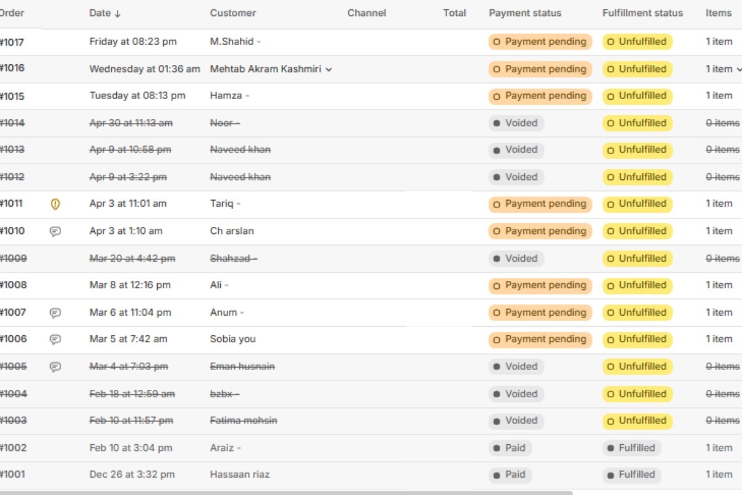Expand Mehtab Akram Kashmiri customer dropdown
Image resolution: width=742 pixels, height=495 pixels.
coord(329,69)
